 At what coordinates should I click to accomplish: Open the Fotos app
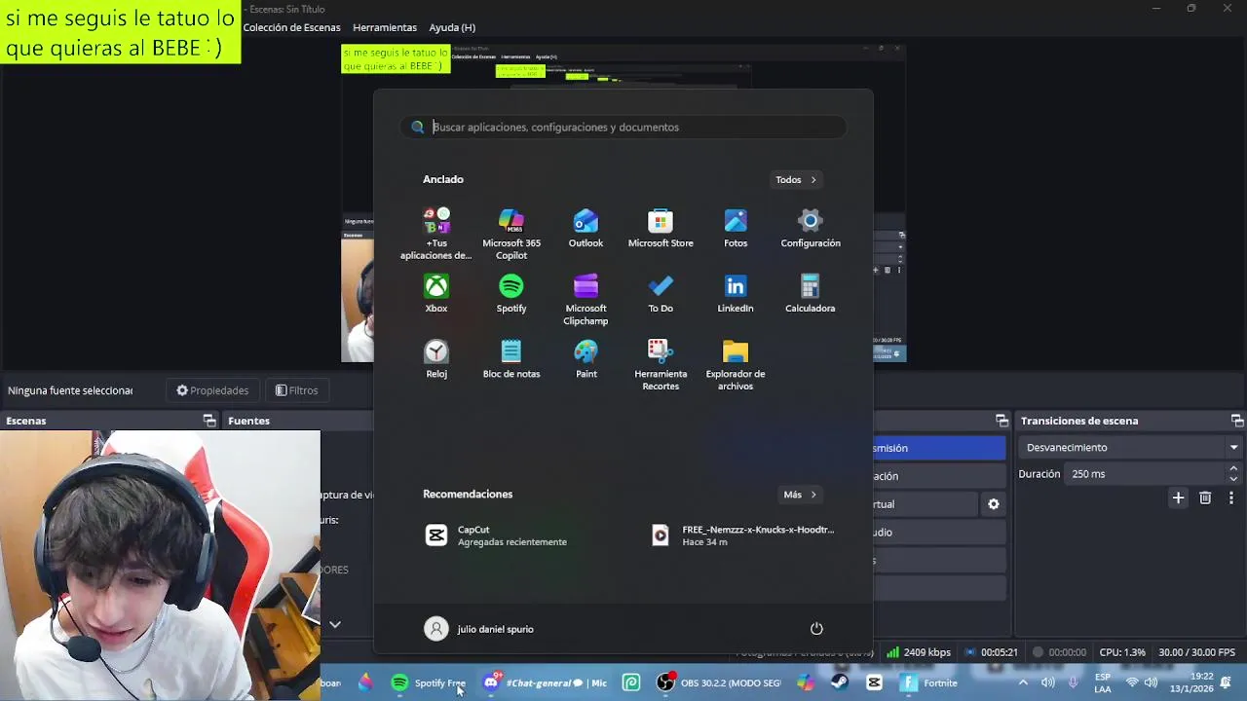pyautogui.click(x=736, y=229)
